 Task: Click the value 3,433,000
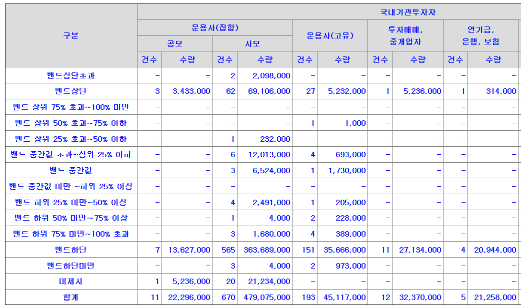[x=191, y=91]
